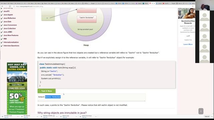This screenshot has height=120, width=214.
Task: Close the browser downloads bar
Action: click(x=212, y=117)
